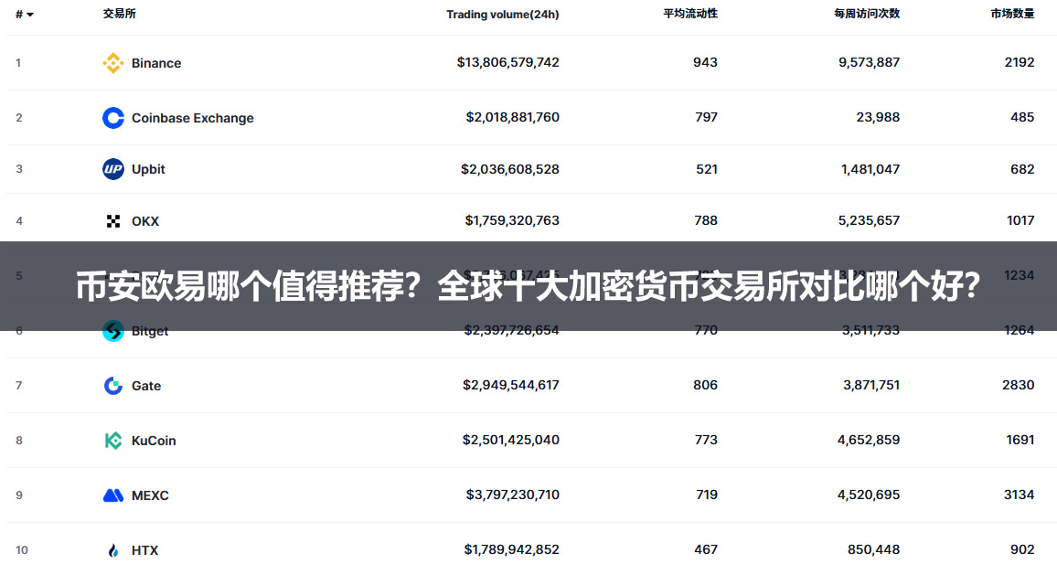Click HTX market count 902
Screen dimensions: 1057x575
(1022, 549)
